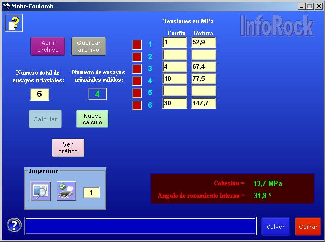Toggle the red box for test 6
Viewport: 325px width, 242px height.
(x=137, y=105)
